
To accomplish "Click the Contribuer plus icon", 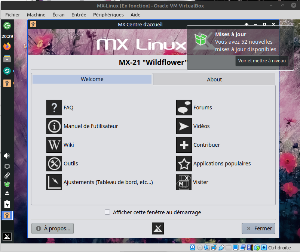I will click(x=184, y=145).
